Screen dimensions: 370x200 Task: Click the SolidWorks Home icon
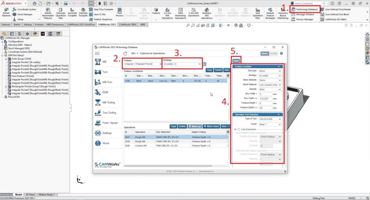click(34, 3)
